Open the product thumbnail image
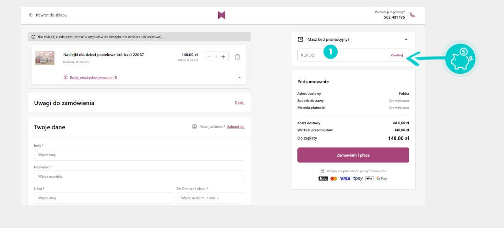 click(x=45, y=58)
